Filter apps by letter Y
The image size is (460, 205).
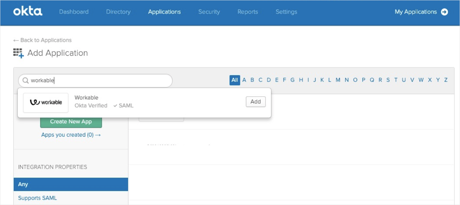click(438, 80)
